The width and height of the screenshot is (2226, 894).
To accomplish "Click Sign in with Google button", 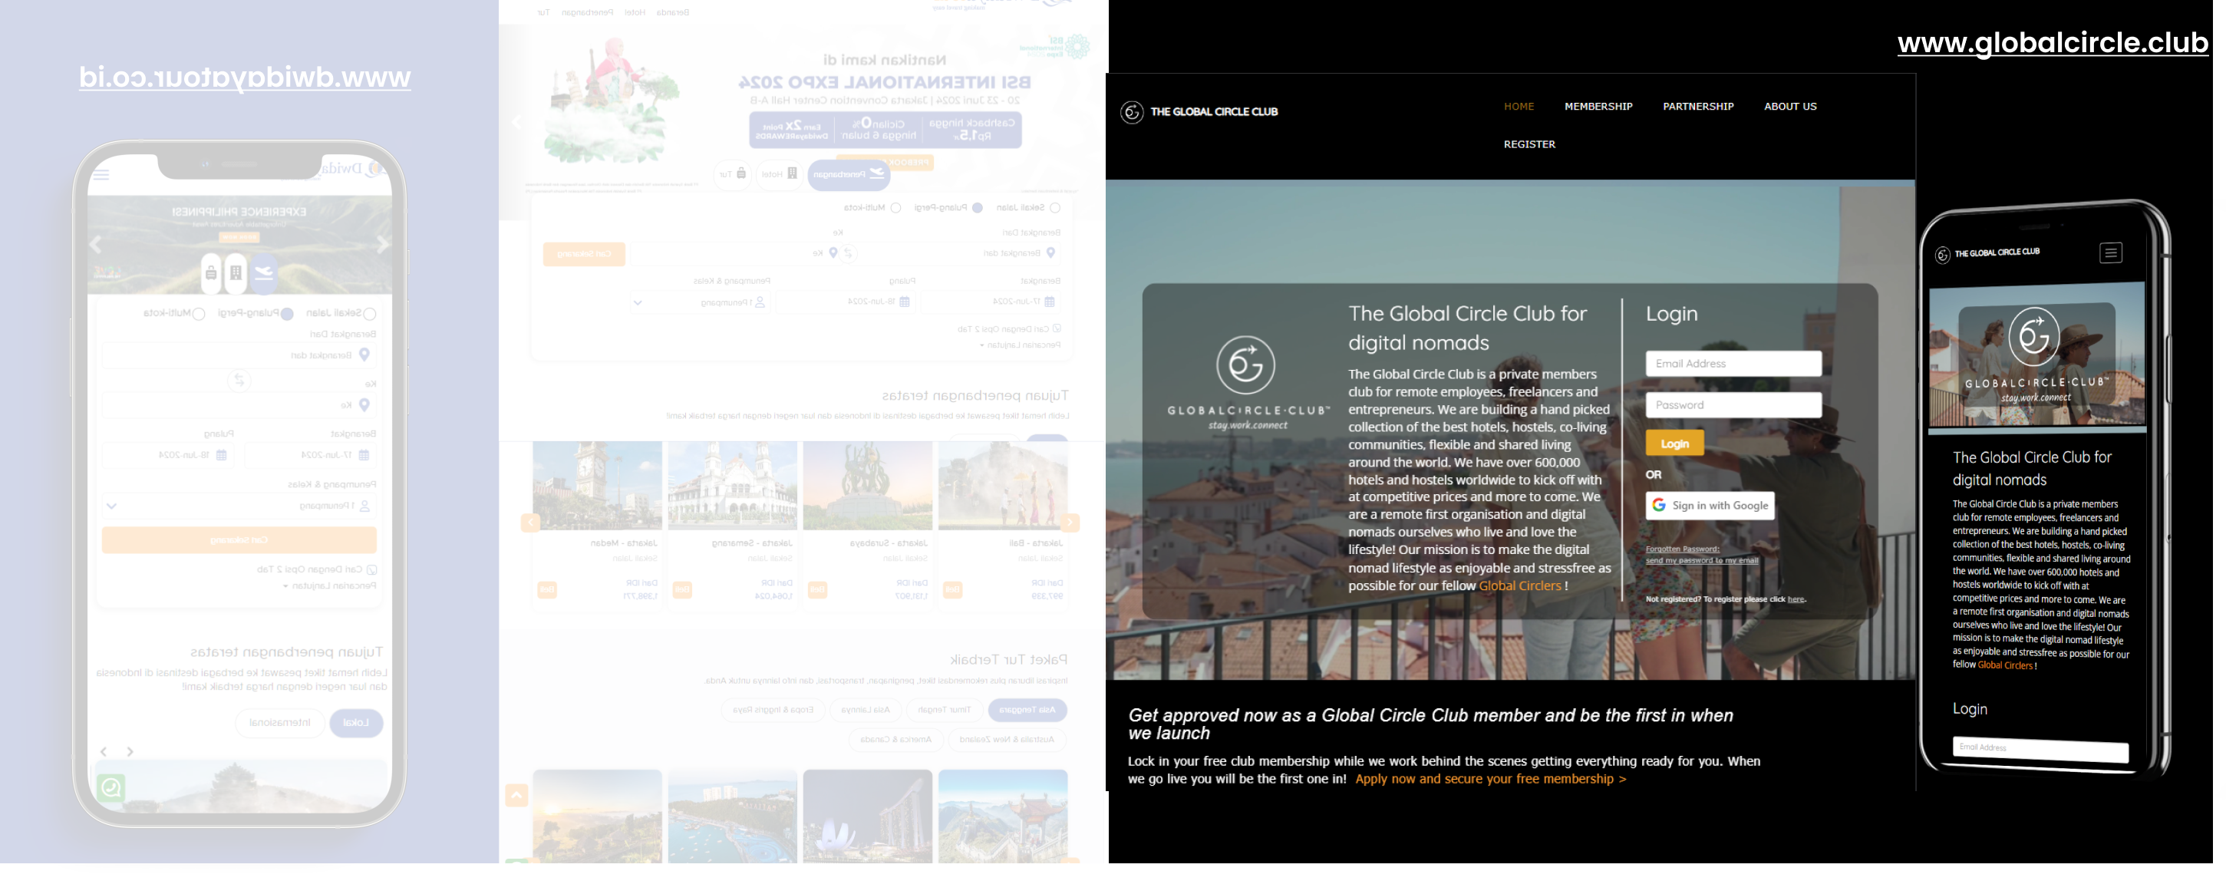I will point(1710,506).
